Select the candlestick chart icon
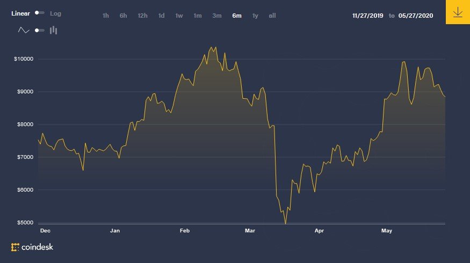Viewport: 470px width, 263px height. (53, 30)
